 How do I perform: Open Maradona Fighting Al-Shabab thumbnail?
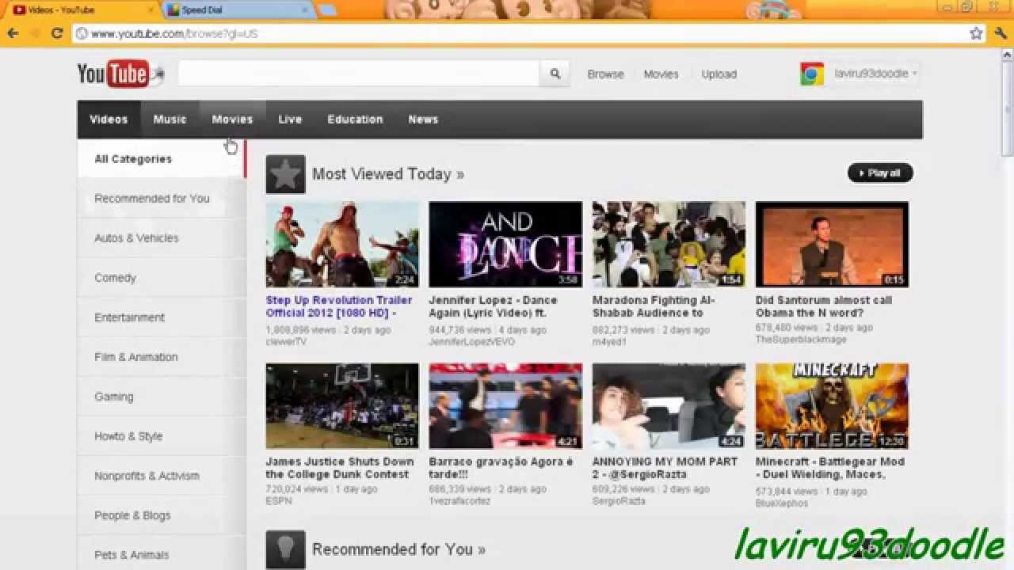pyautogui.click(x=669, y=244)
